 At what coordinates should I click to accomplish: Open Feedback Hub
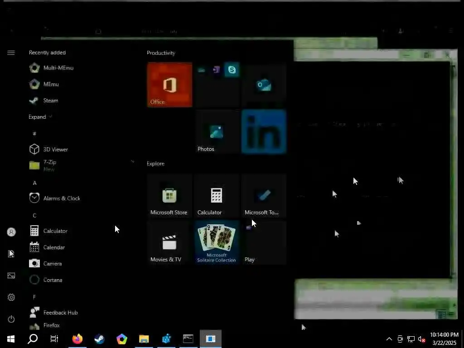tap(82, 313)
